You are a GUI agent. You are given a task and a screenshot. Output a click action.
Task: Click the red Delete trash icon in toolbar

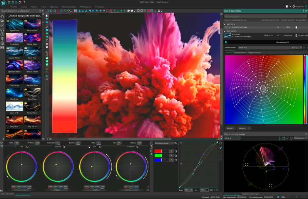[x=58, y=11]
